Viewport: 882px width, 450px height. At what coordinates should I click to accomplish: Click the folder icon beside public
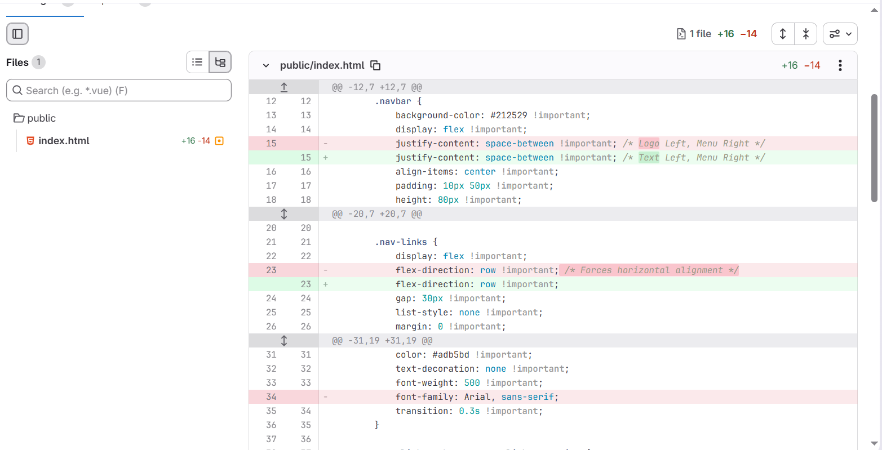(19, 118)
